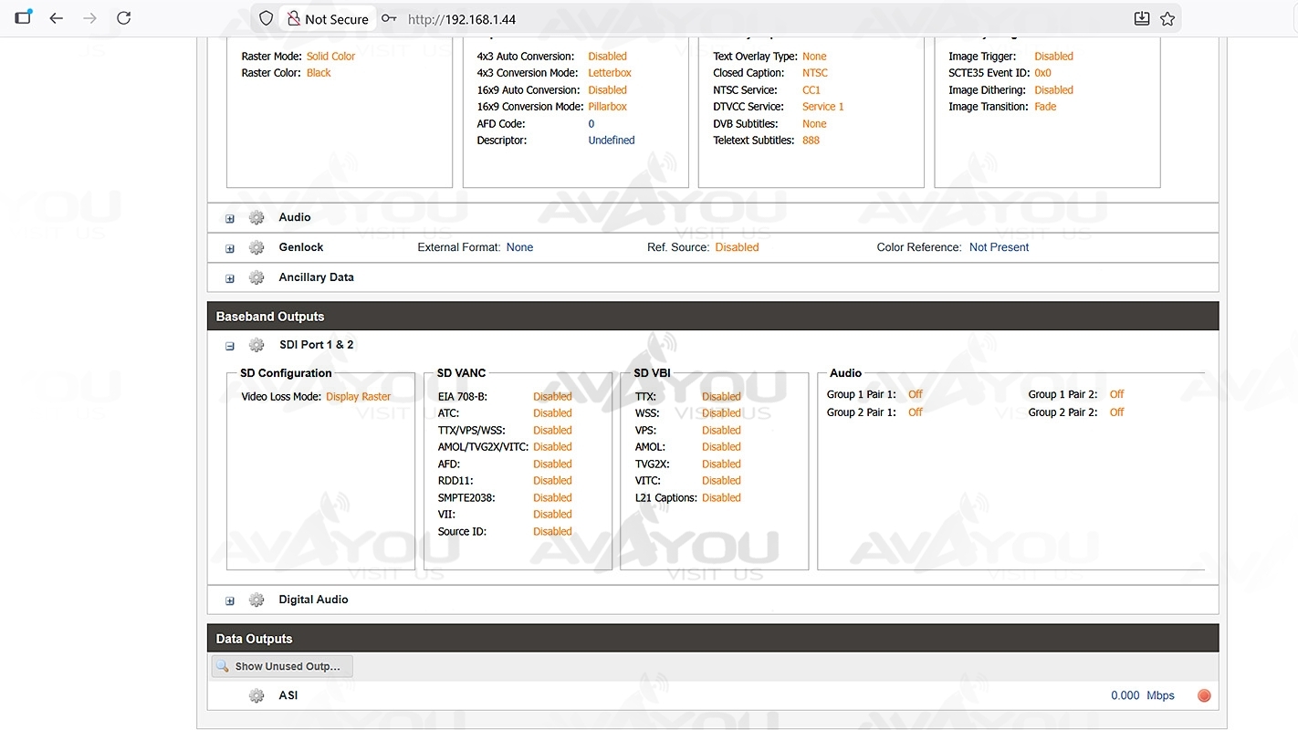Screen dimensions: 1298x730
Task: Go back using the browser back arrow
Action: click(x=57, y=18)
